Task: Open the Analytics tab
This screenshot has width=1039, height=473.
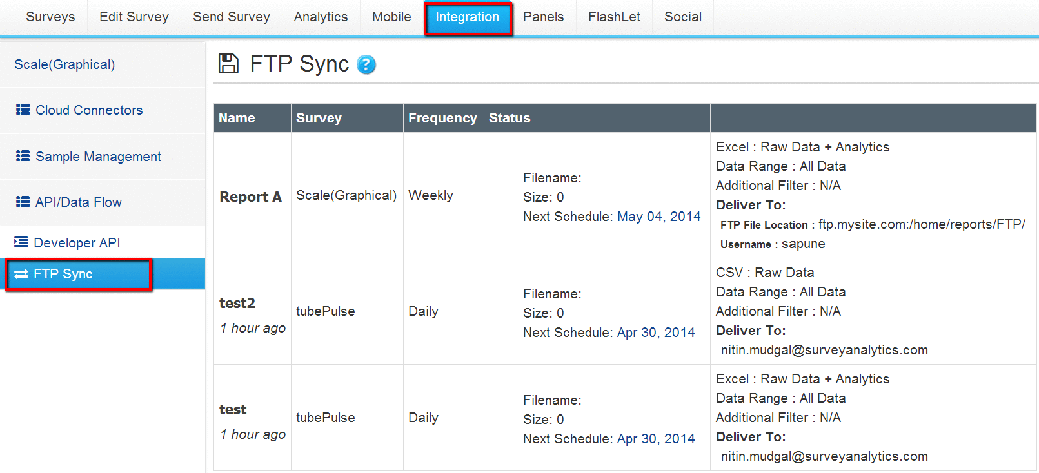Action: coord(321,17)
